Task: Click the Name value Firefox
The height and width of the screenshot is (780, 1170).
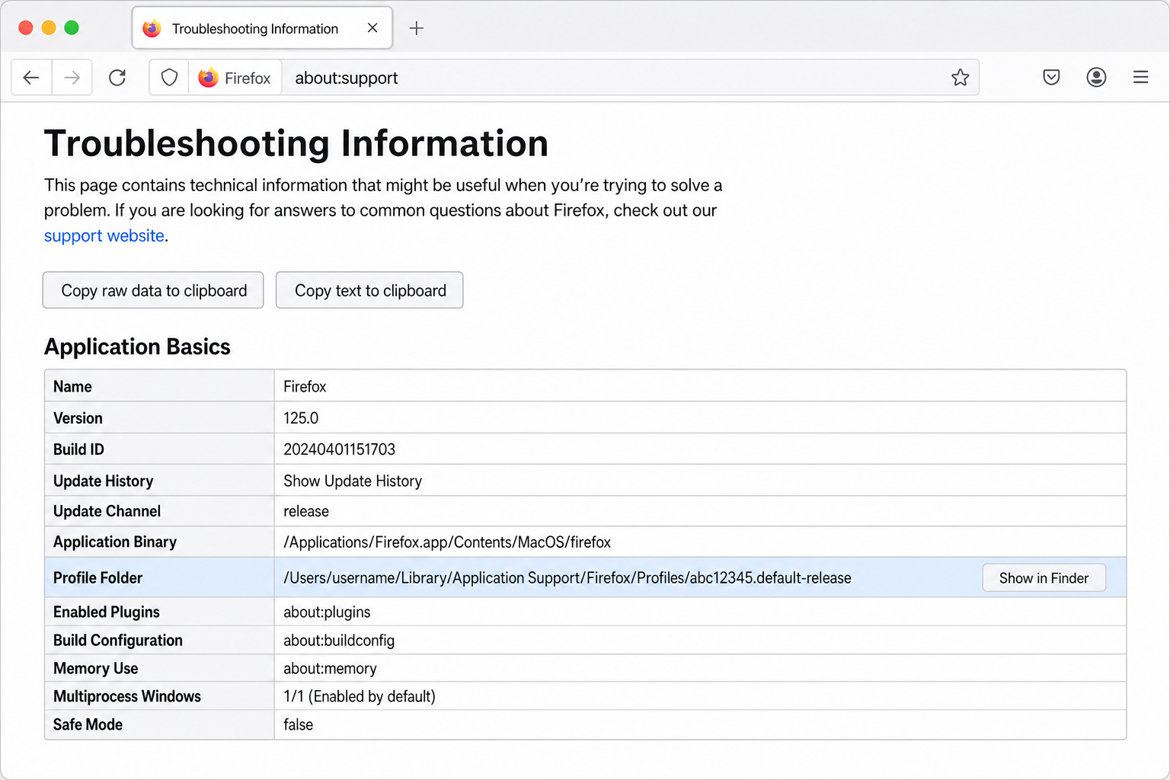Action: click(305, 387)
